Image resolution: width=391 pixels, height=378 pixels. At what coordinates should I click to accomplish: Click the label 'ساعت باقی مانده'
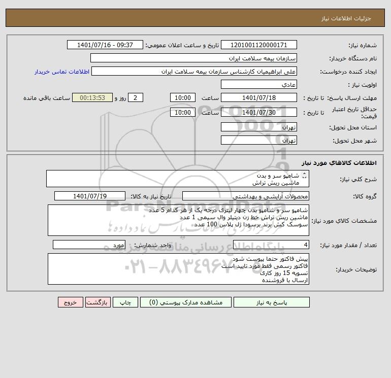tap(47, 98)
